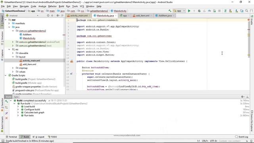Image resolution: width=254 pixels, height=143 pixels.
Task: Collapse the Gradle Scripts node
Action: pyautogui.click(x=6, y=75)
